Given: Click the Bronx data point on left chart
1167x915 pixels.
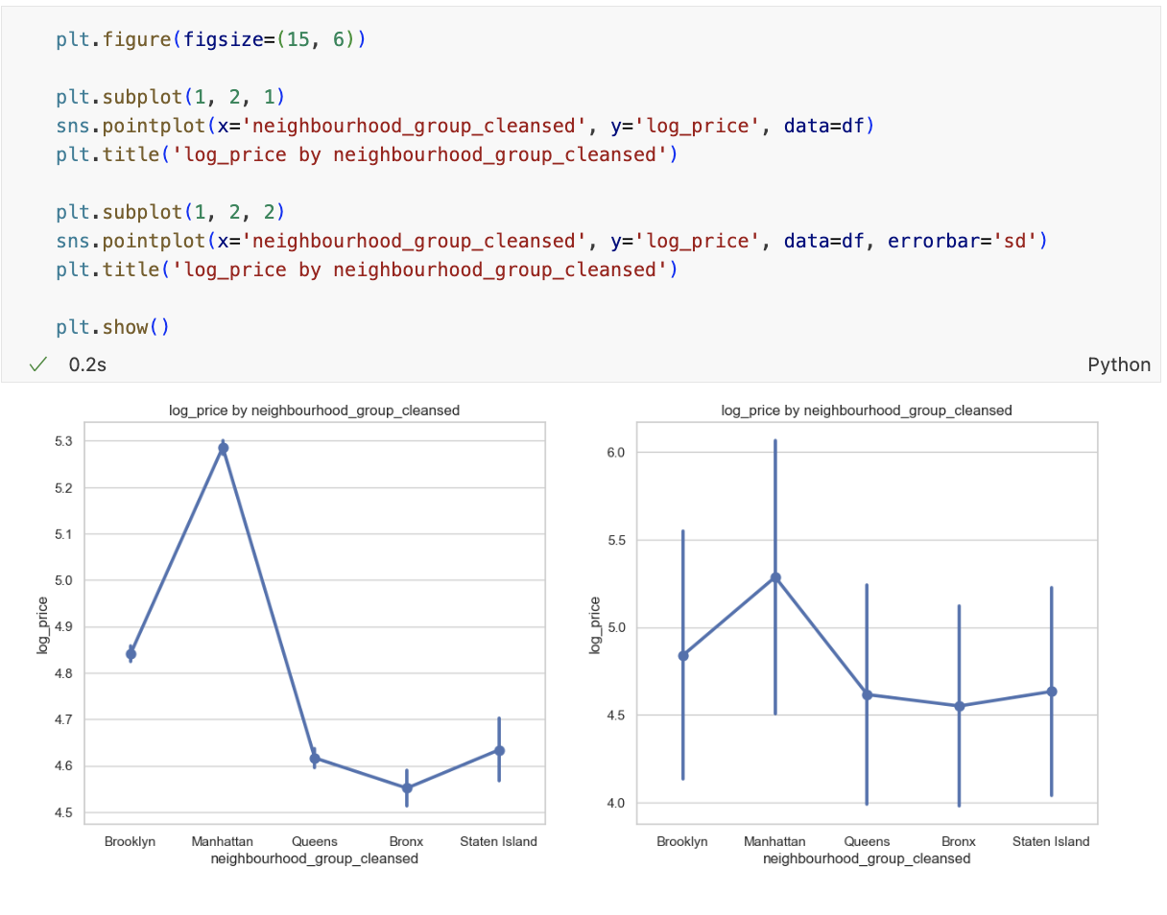Looking at the screenshot, I should [x=406, y=787].
